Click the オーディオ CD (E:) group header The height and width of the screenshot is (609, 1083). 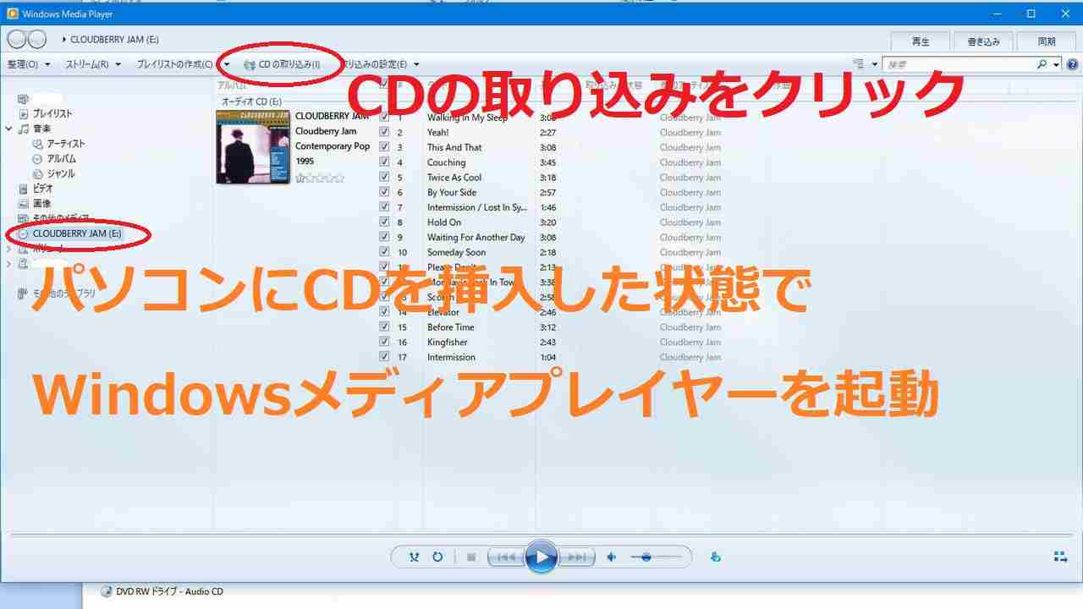pyautogui.click(x=251, y=101)
